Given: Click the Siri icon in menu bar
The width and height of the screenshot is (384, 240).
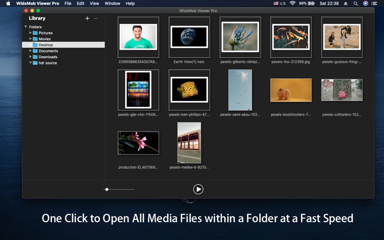Looking at the screenshot, I should coord(365,3).
